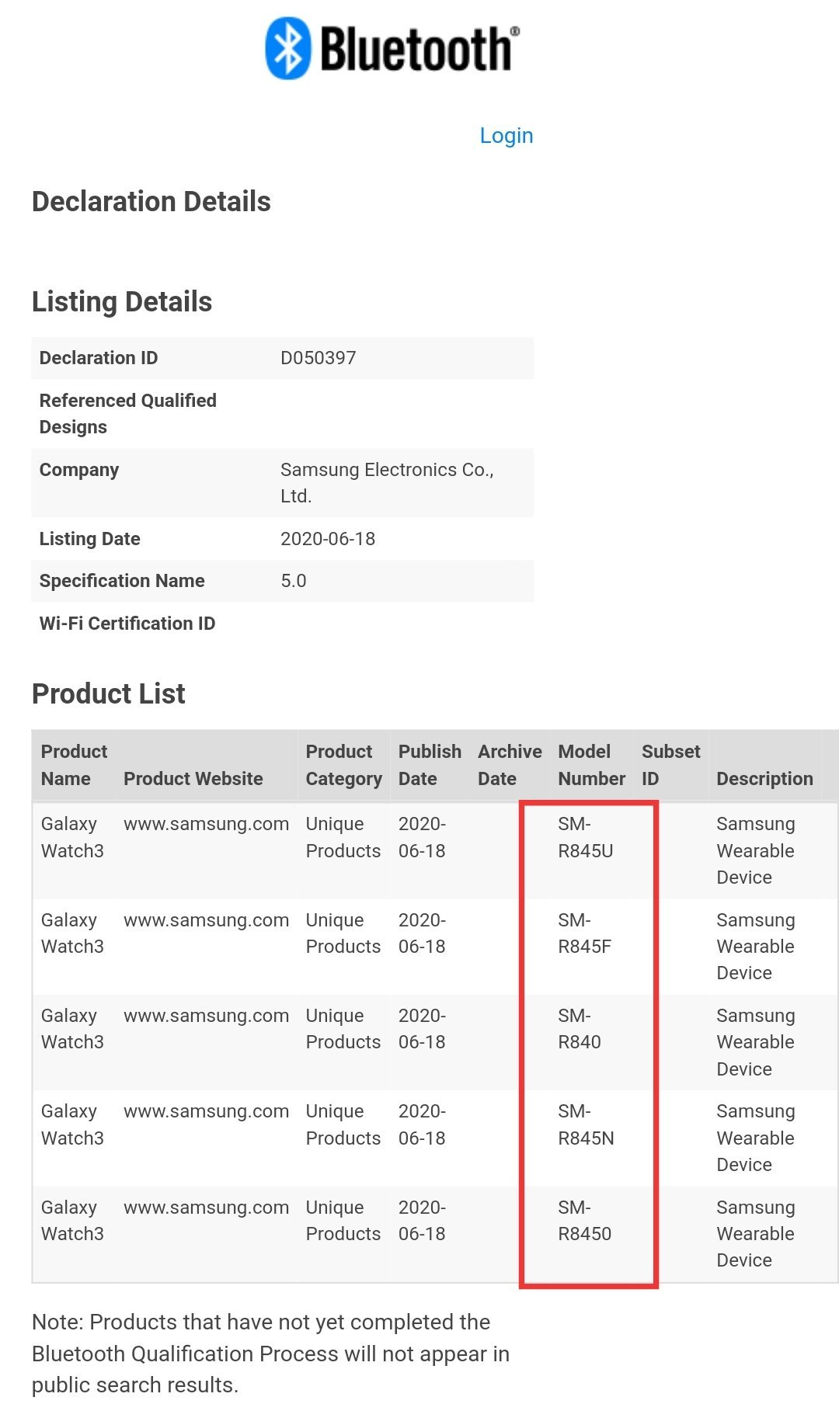Open www.samsung.com link in SM-R8450 row
This screenshot has height=1411, width=839.
[x=206, y=1208]
